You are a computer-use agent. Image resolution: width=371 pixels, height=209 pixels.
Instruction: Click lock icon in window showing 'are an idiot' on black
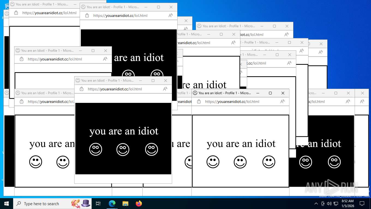[87, 16]
